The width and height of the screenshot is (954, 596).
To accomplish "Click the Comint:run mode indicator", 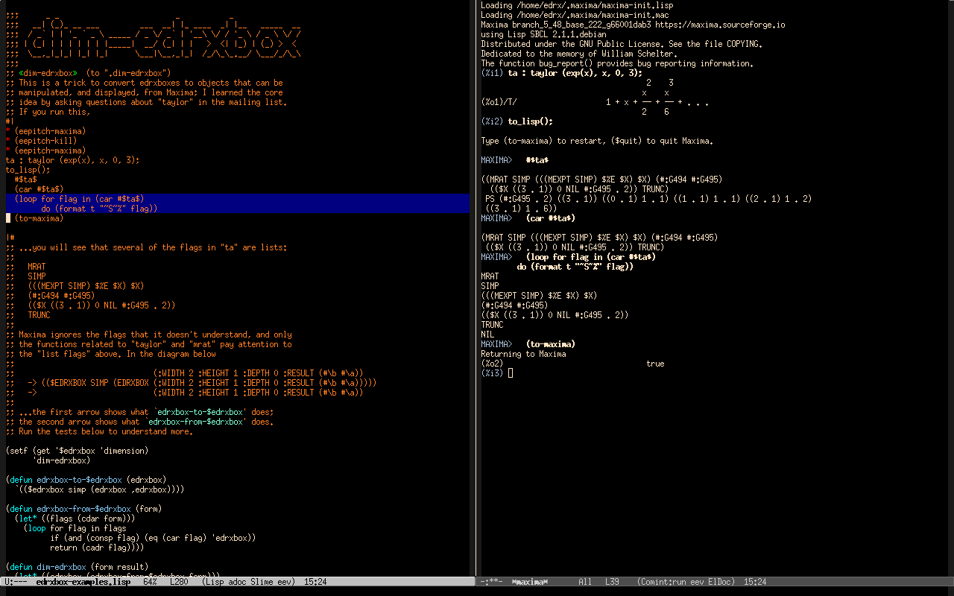I will (x=663, y=582).
